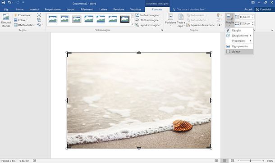Click the top-center crop handle on the image
Screen dimensions: 275x163
click(x=139, y=53)
